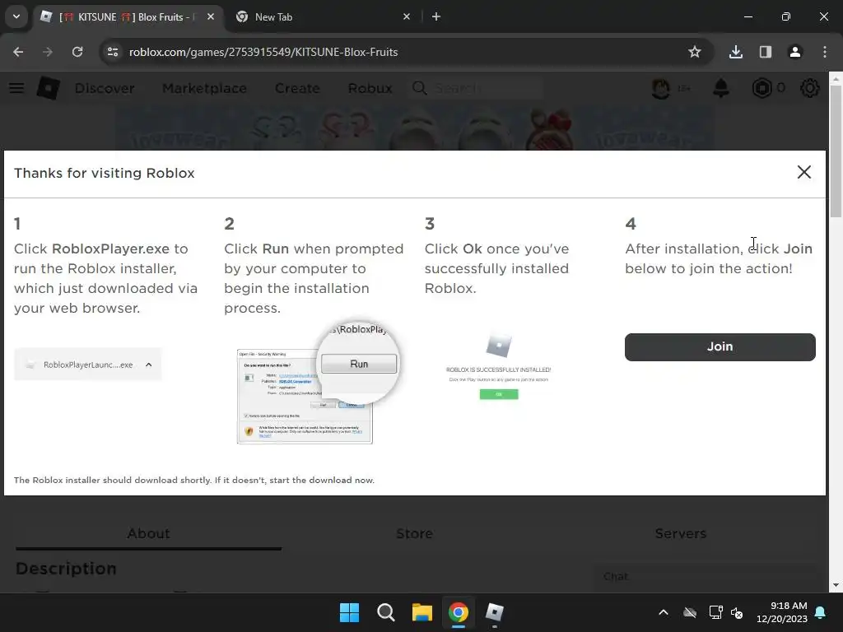This screenshot has width=843, height=632.
Task: Click the page vertical scrollbar thumb
Action: click(836, 151)
